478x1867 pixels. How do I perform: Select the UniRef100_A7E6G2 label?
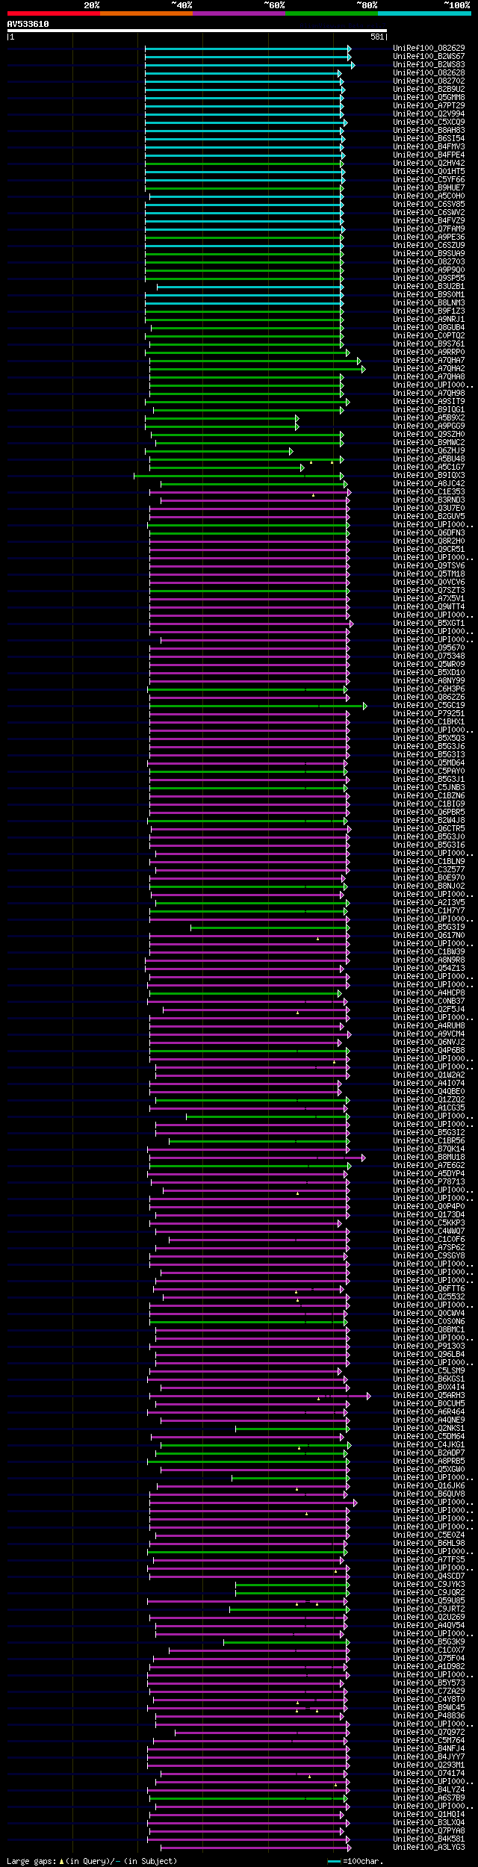click(x=429, y=1166)
